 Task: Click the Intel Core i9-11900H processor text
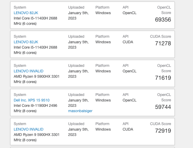pyautogui.click(x=35, y=106)
